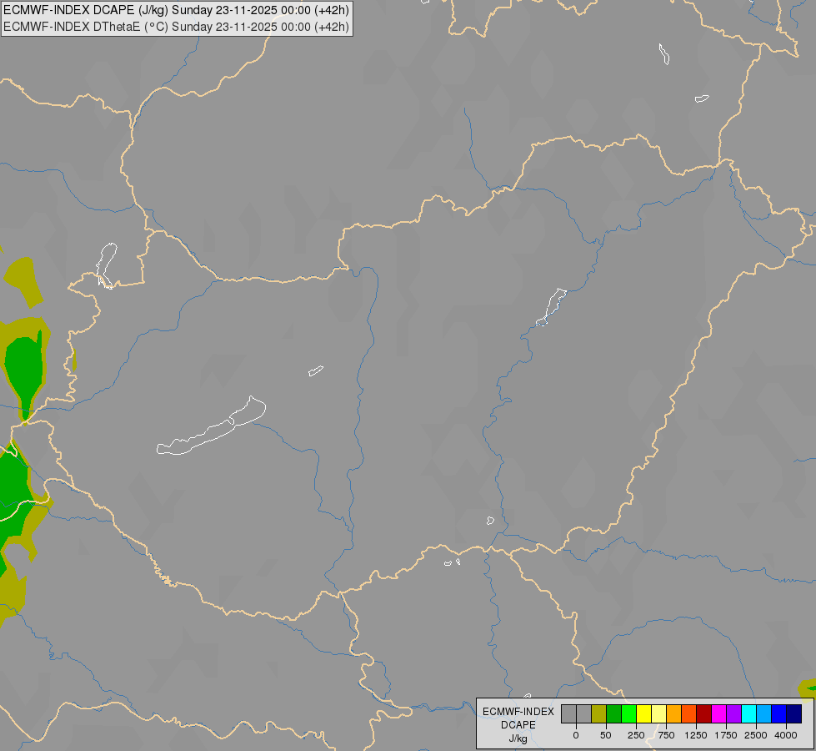The height and width of the screenshot is (751, 816).
Task: Click the '1750' legend scale label
Action: click(726, 735)
